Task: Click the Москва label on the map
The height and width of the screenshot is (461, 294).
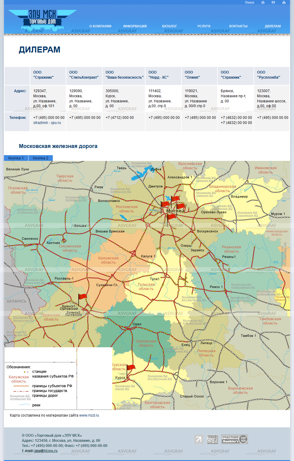Action: [x=175, y=211]
